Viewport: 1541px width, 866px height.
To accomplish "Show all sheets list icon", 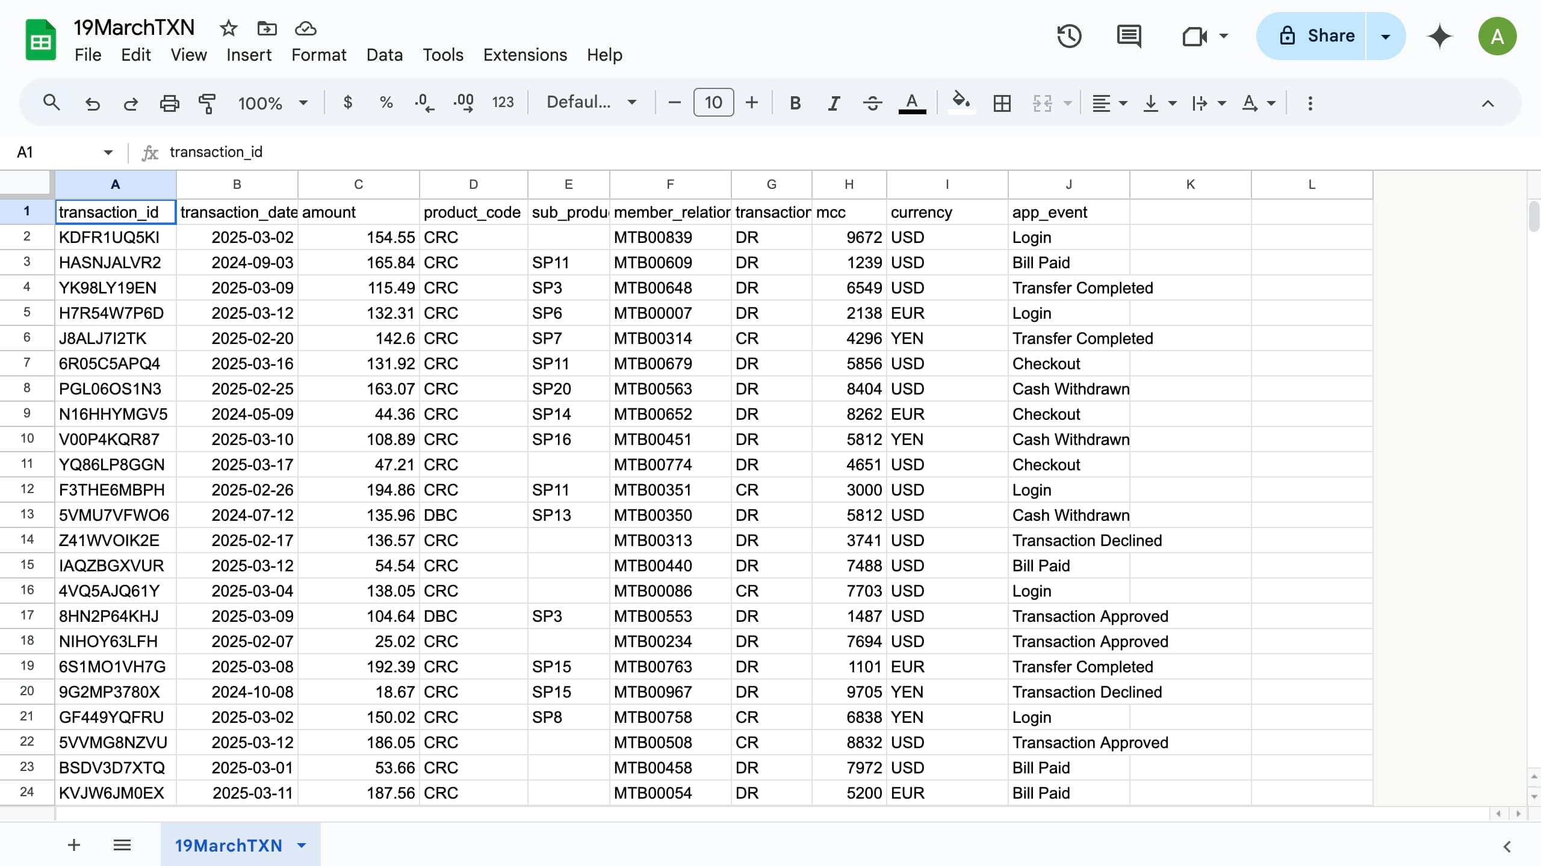I will pyautogui.click(x=122, y=845).
